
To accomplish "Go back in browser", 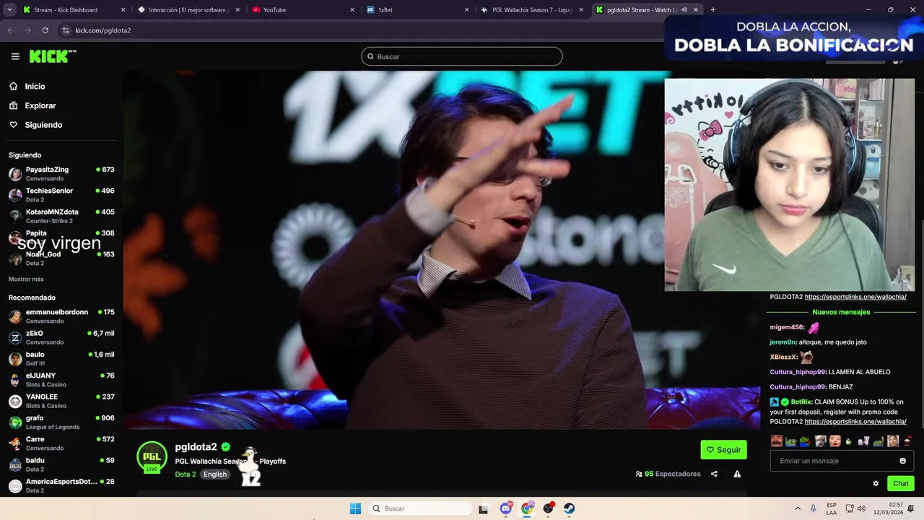I will (10, 30).
